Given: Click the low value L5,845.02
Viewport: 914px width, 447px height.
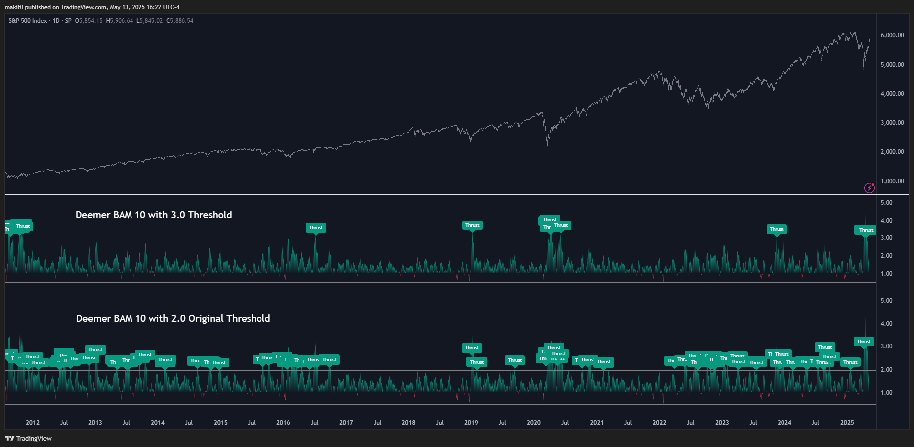Looking at the screenshot, I should point(149,21).
